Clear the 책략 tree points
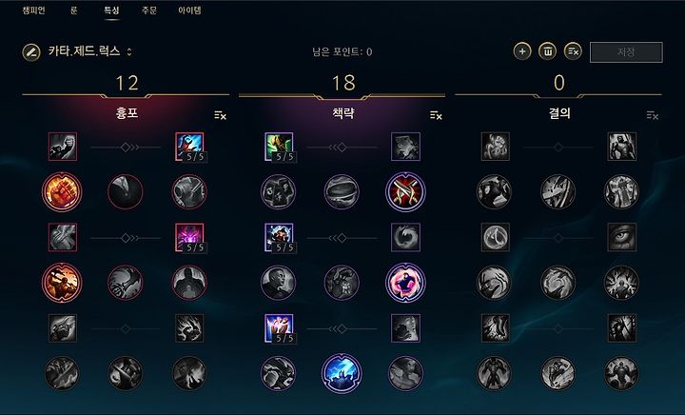This screenshot has width=685, height=415. pos(436,115)
